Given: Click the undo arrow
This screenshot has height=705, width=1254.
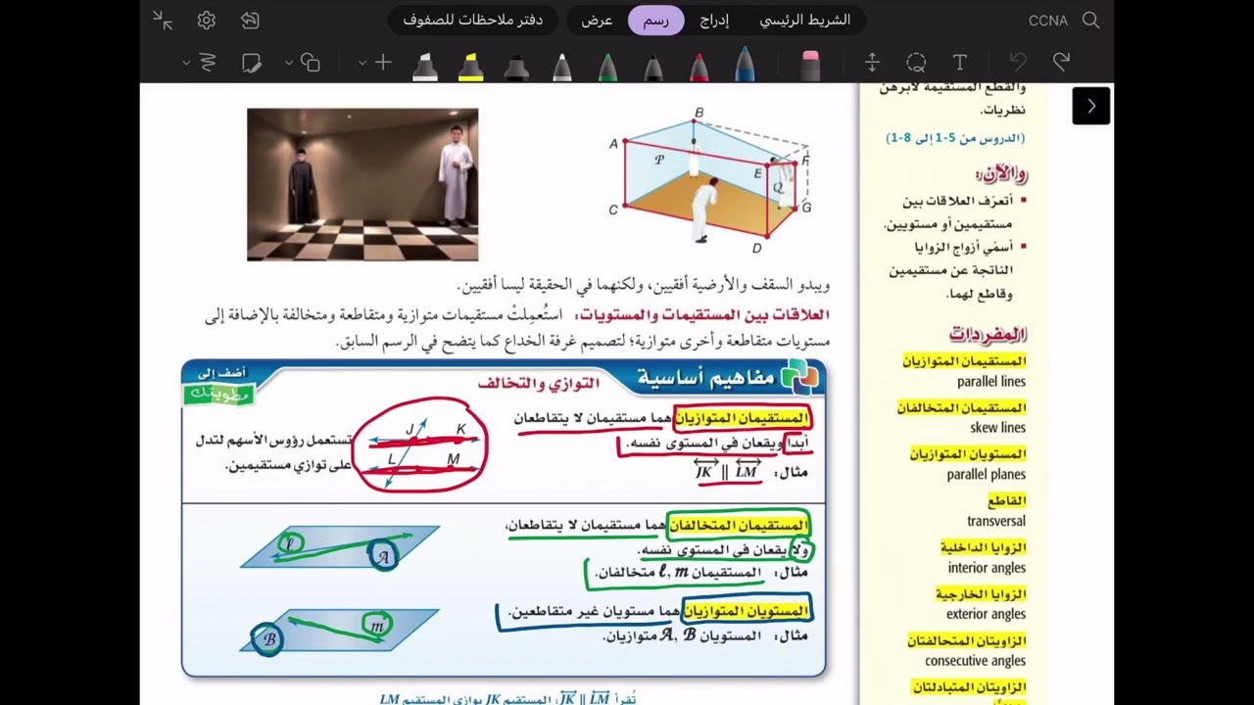Looking at the screenshot, I should pos(1018,63).
